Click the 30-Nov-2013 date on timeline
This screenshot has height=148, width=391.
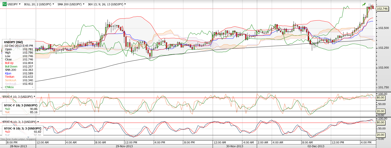pyautogui.click(x=235, y=146)
